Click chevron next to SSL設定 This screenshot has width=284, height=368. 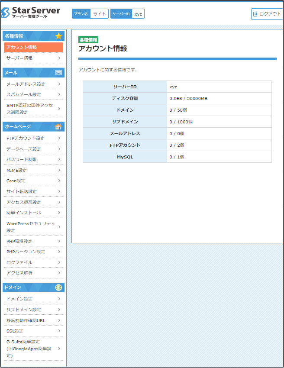(59, 331)
